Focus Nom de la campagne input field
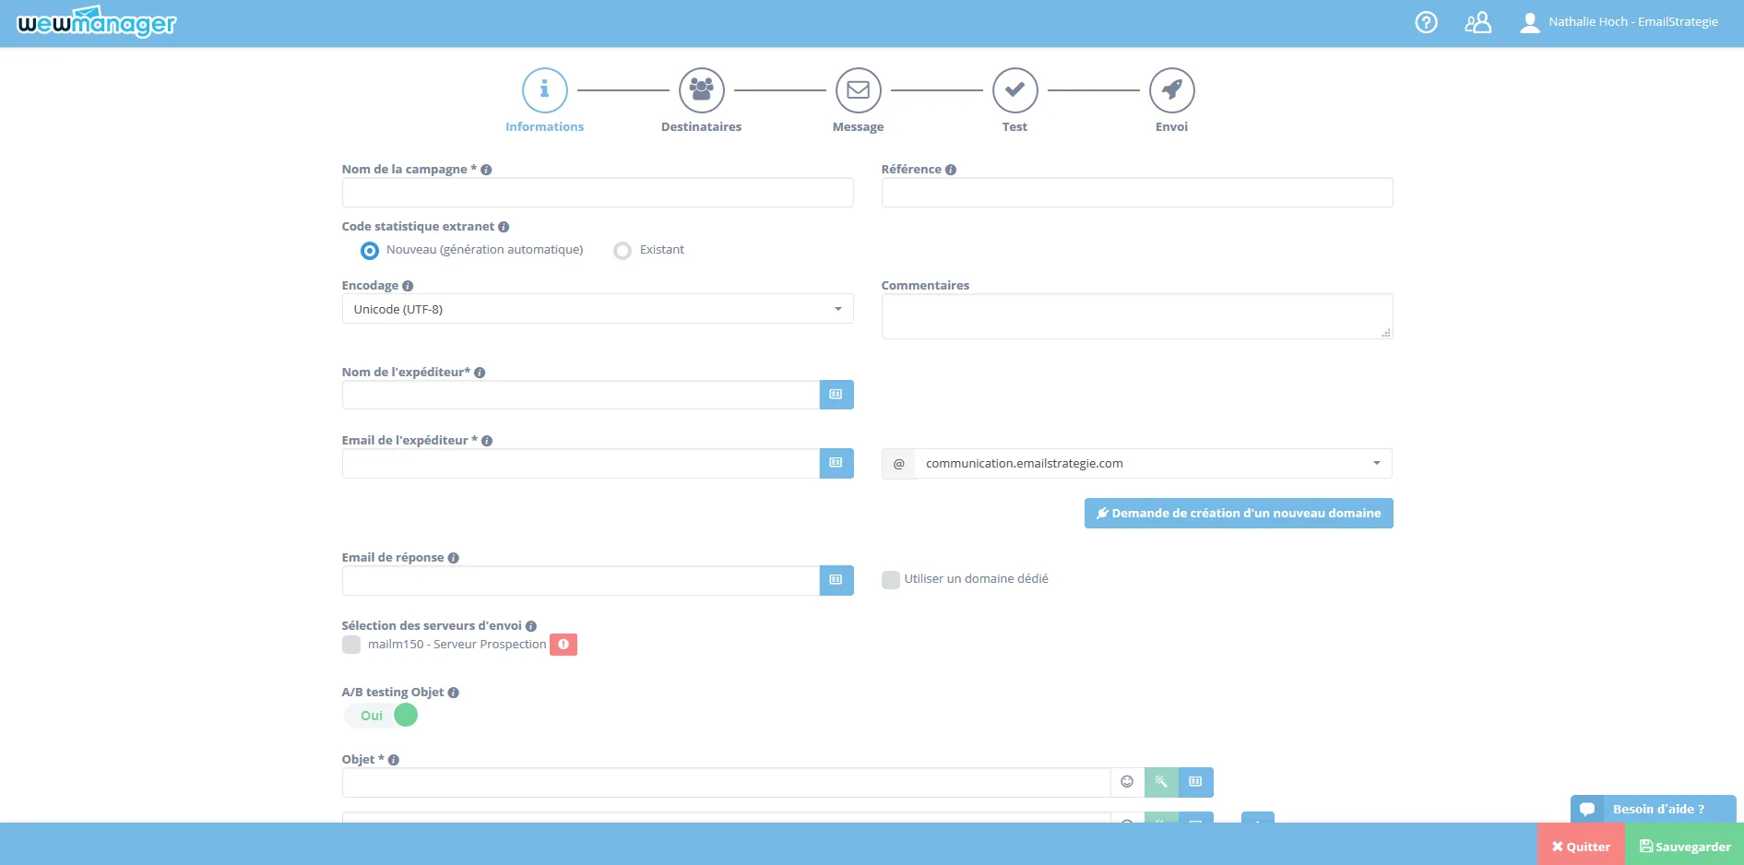This screenshot has width=1744, height=865. point(598,193)
